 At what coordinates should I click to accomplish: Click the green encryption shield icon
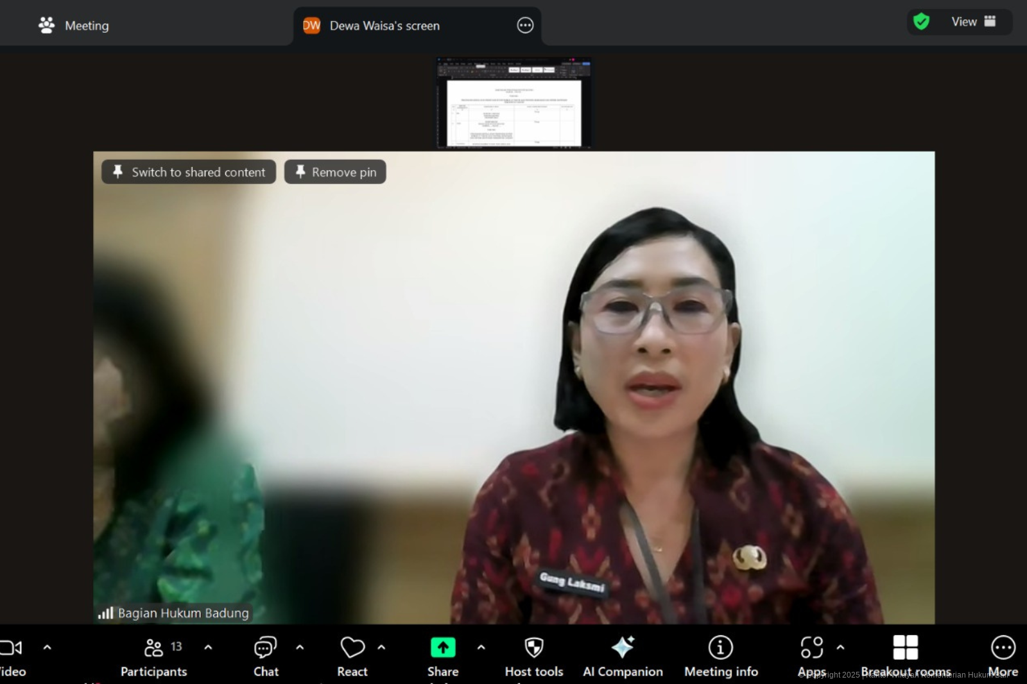point(921,22)
